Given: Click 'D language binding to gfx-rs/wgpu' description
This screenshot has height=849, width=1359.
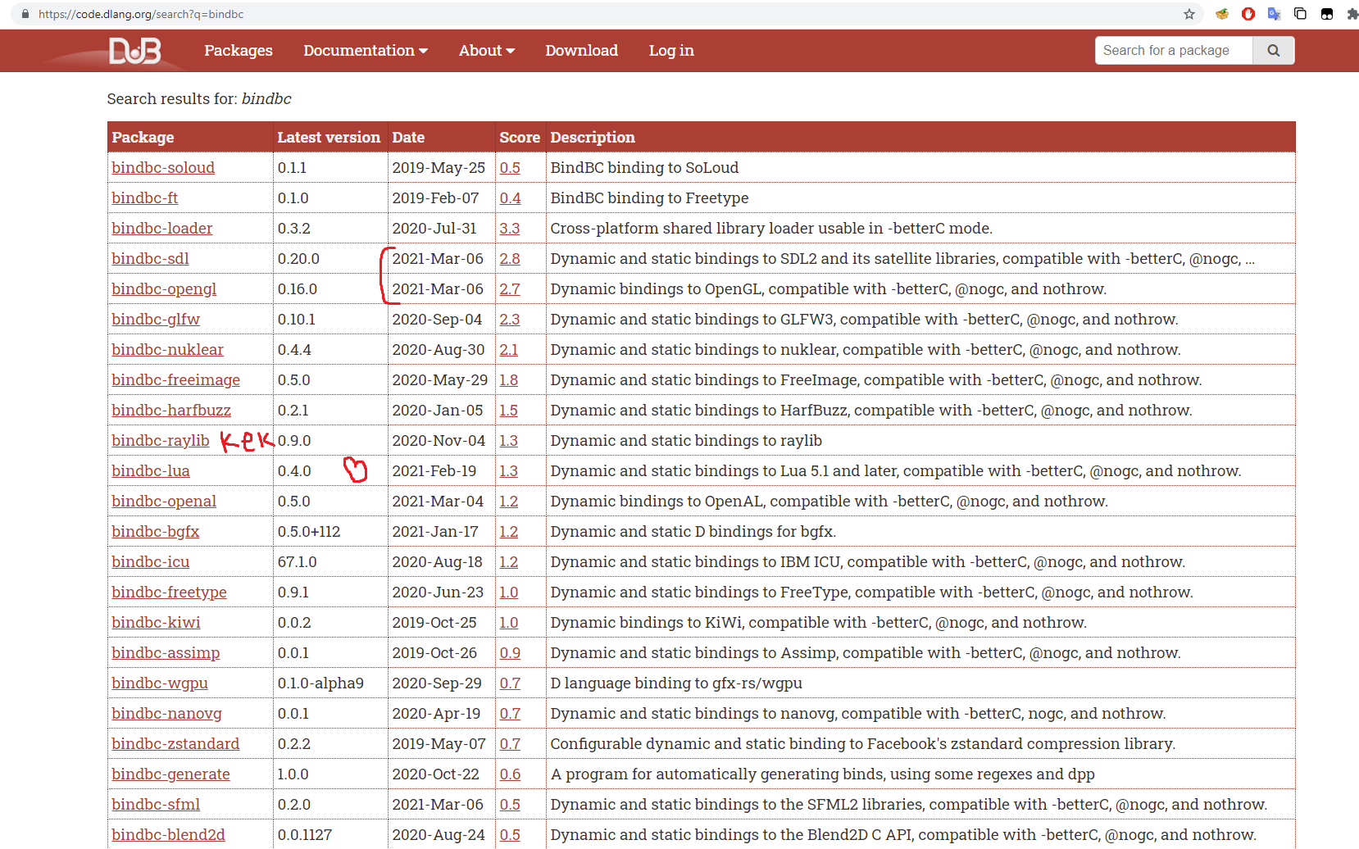Looking at the screenshot, I should (x=676, y=683).
